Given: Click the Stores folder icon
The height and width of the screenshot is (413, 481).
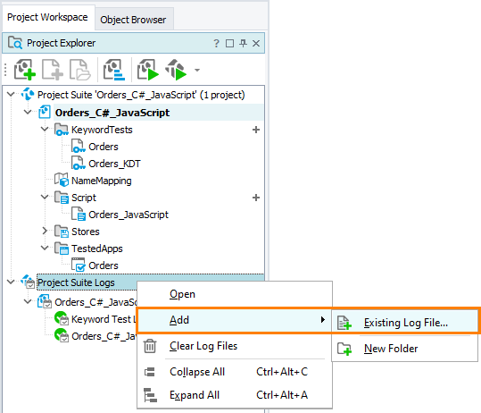Looking at the screenshot, I should (x=62, y=231).
